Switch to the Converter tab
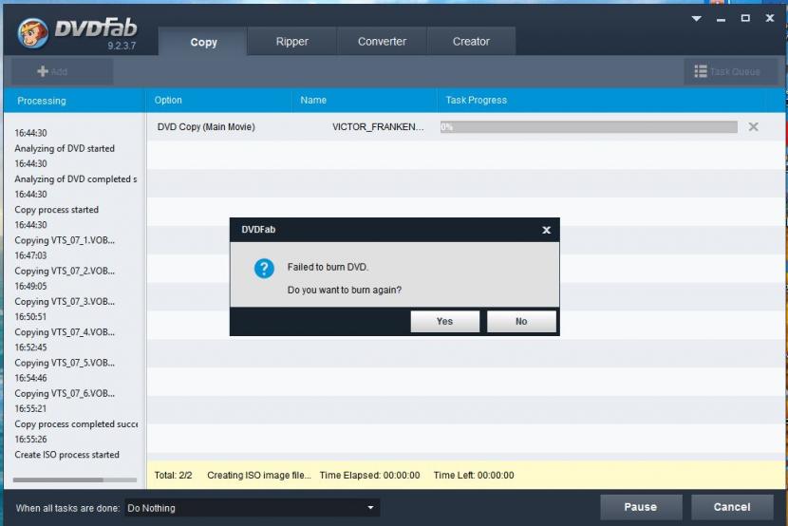This screenshot has height=526, width=788. point(382,42)
